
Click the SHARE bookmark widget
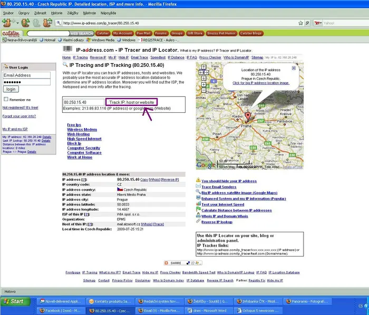[x=183, y=263]
